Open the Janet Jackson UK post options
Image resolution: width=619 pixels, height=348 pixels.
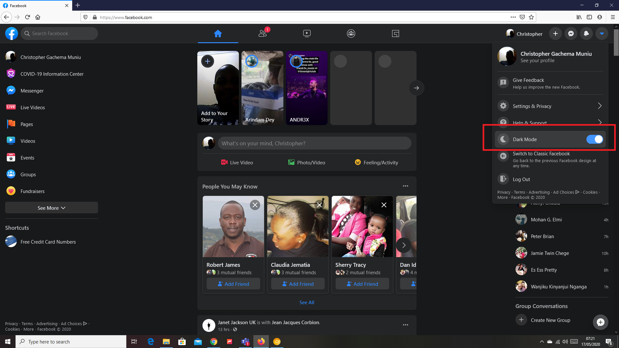coord(406,325)
